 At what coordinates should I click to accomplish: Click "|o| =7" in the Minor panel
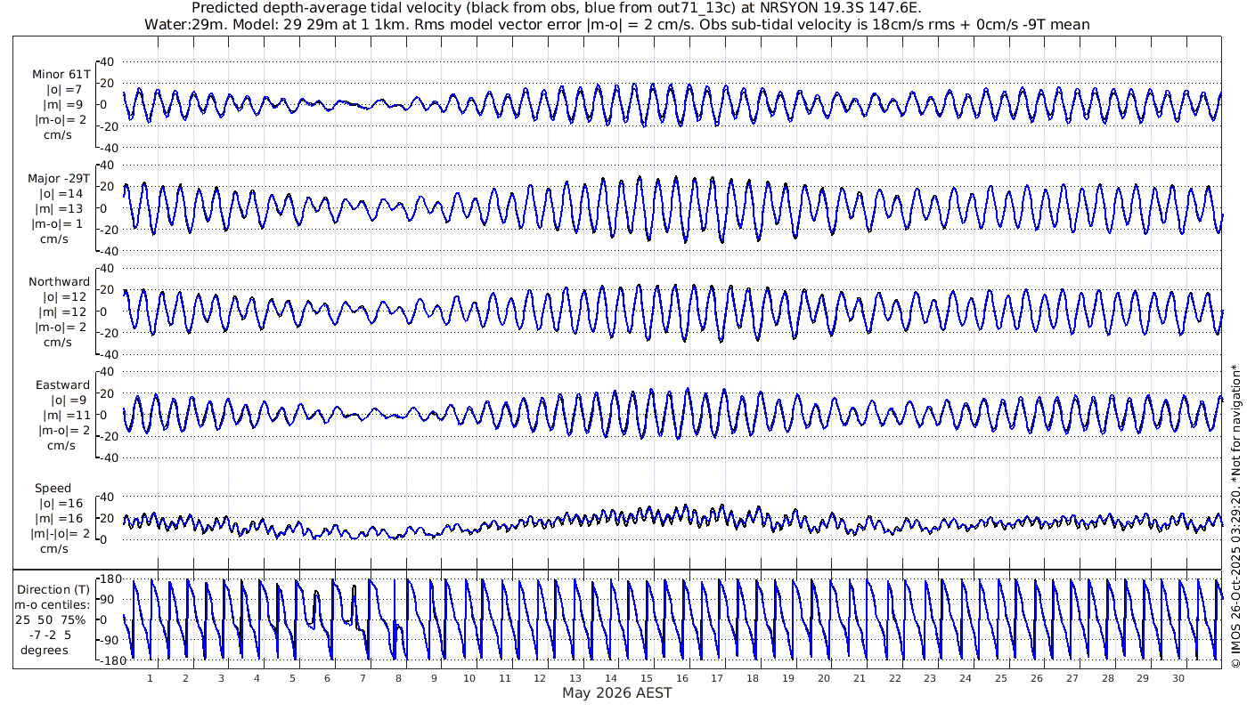64,90
